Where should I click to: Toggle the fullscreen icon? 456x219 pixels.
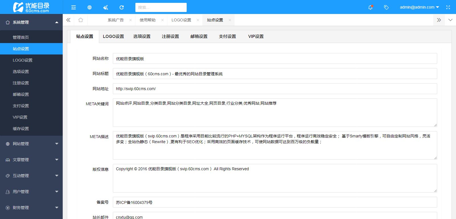pyautogui.click(x=448, y=7)
